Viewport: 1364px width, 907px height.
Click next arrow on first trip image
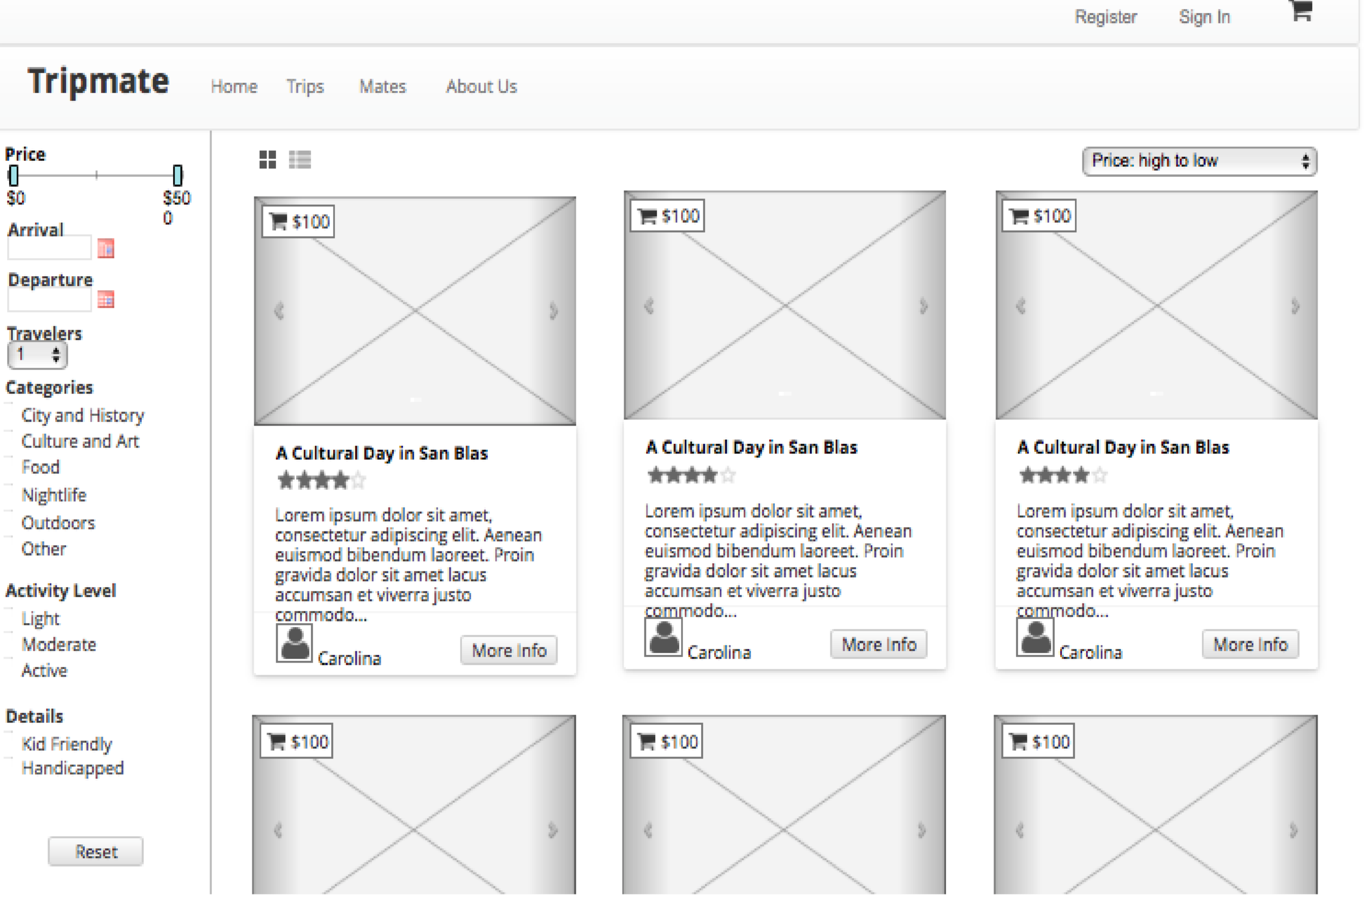click(553, 311)
